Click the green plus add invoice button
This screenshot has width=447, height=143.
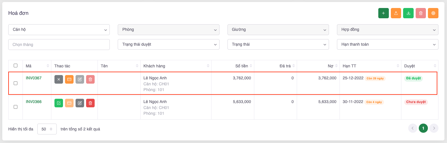[383, 13]
